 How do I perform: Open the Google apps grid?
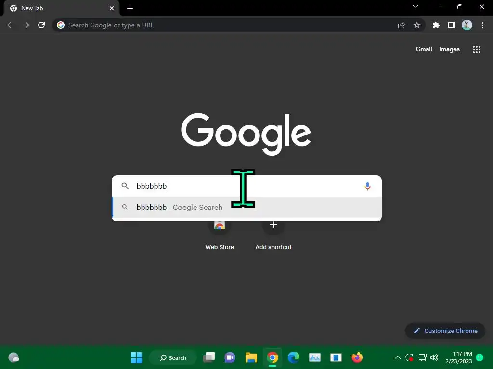(477, 49)
